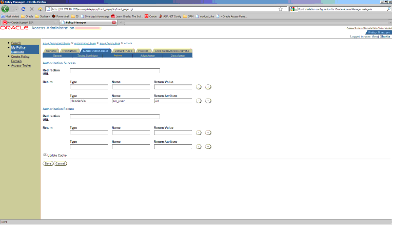The image size is (393, 225).
Task: Click the browser search box
Action: [342, 9]
